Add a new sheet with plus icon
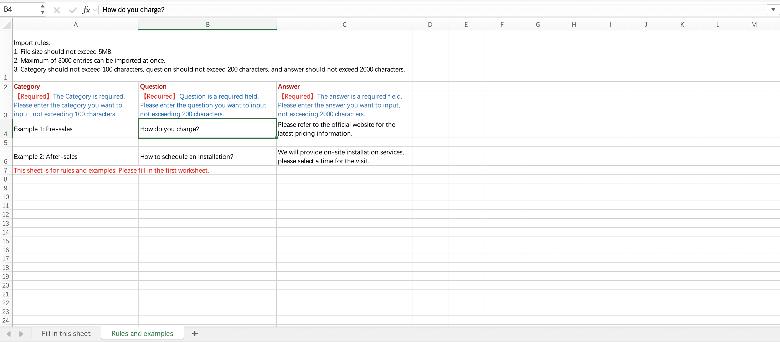 [x=195, y=333]
